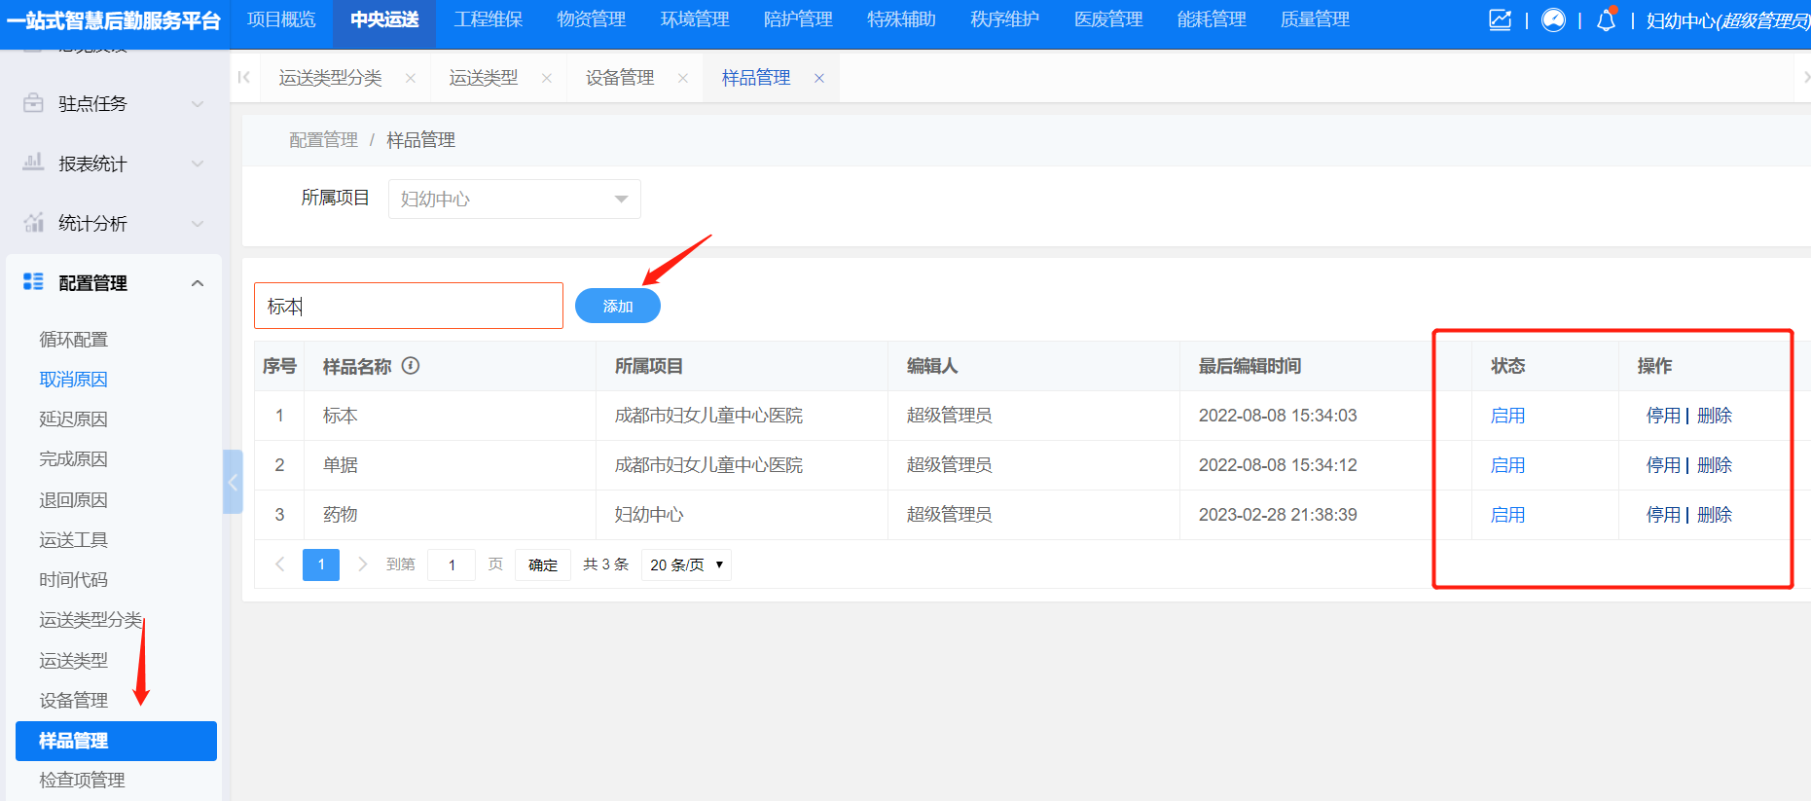Switch to the 运送类型 tab
This screenshot has height=801, width=1811.
point(483,78)
